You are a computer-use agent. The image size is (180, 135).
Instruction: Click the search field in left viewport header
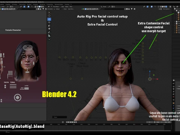pyautogui.click(x=26, y=9)
